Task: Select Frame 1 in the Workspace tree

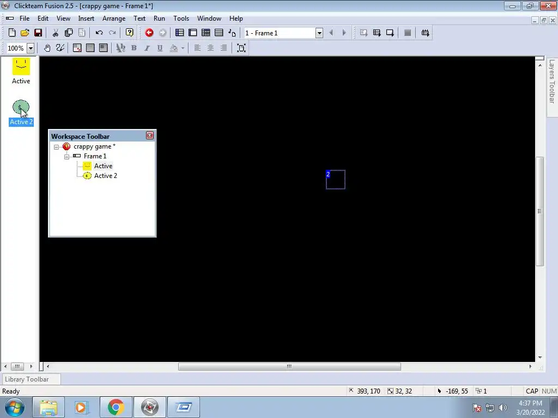Action: pyautogui.click(x=95, y=156)
